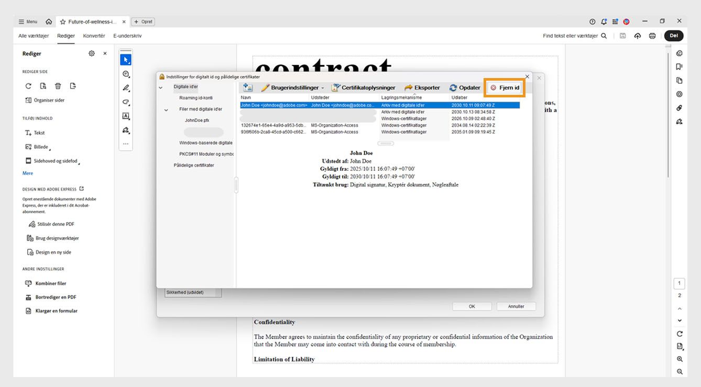The image size is (701, 387).
Task: Choose Design en ny side
Action: tap(49, 252)
